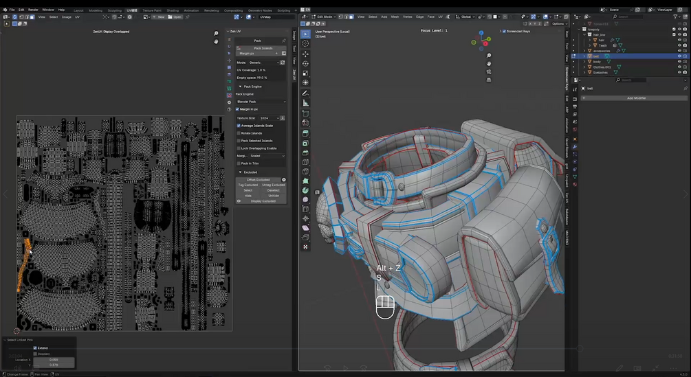Select the Move tool in 3D viewport toolbar
The width and height of the screenshot is (691, 377).
[305, 54]
